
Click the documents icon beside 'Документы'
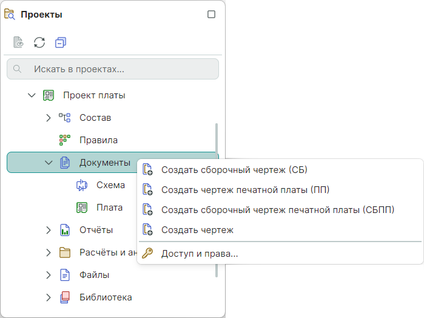(65, 163)
